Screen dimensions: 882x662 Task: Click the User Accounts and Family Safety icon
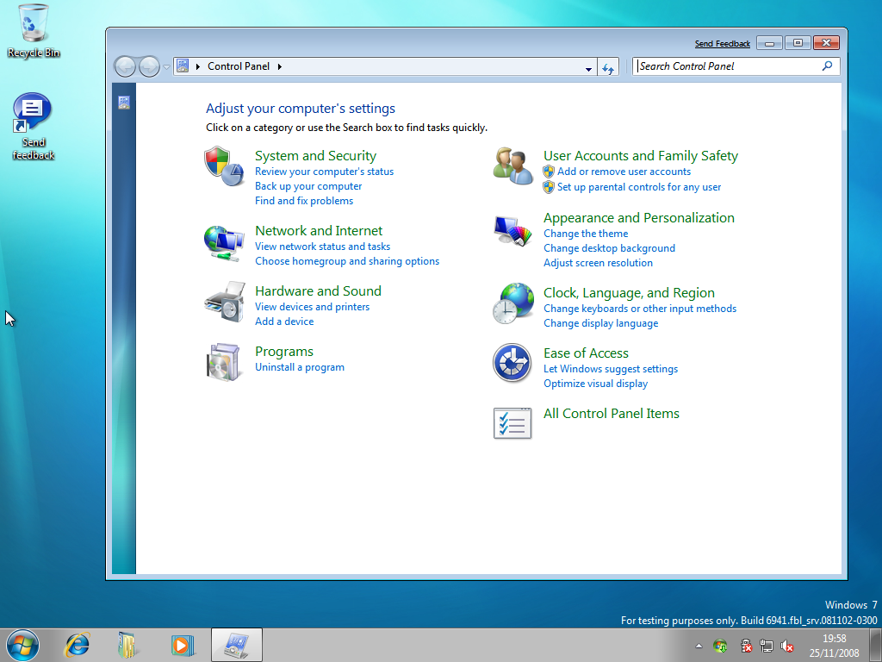[512, 165]
